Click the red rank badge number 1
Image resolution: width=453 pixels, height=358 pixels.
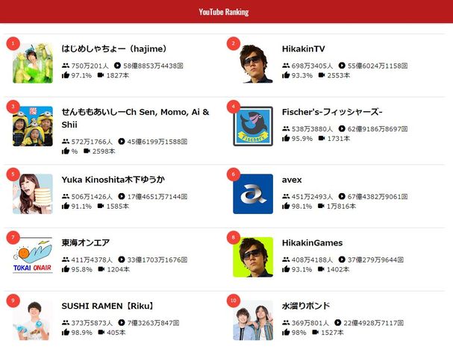(x=13, y=43)
